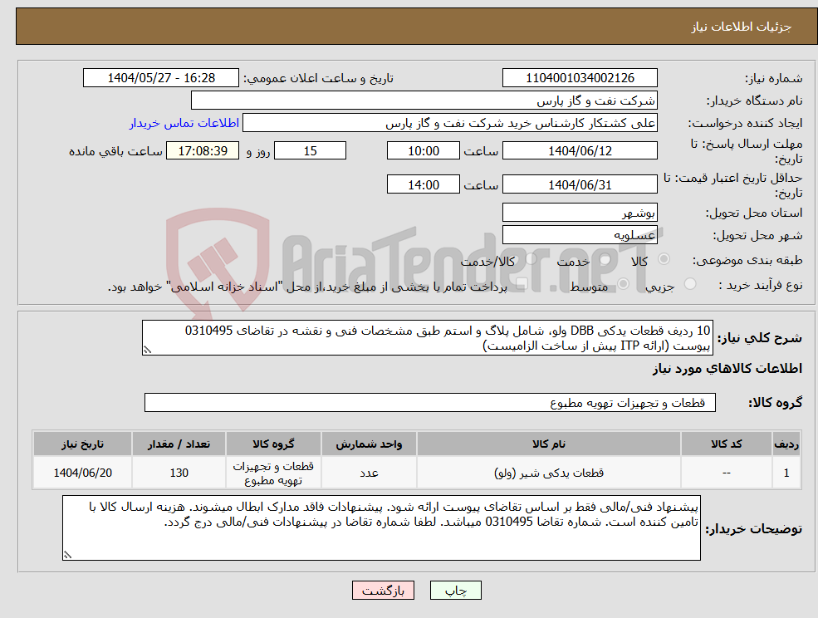Click the delivery city field عسلویه
Viewport: 818px width, 618px height.
(580, 235)
